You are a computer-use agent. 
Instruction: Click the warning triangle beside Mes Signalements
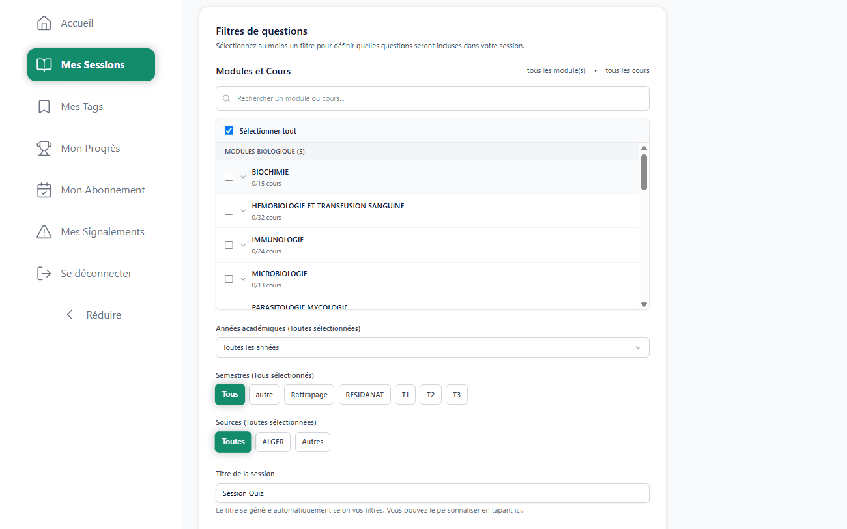(44, 231)
